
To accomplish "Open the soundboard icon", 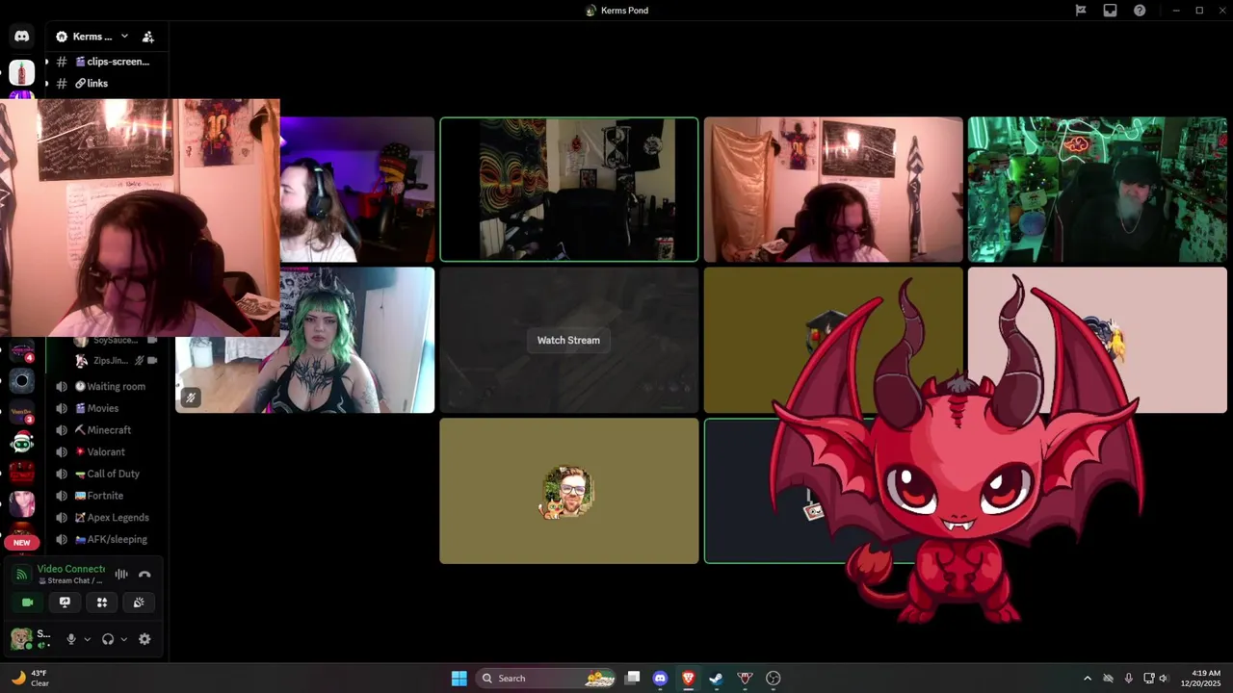I will pos(139,603).
